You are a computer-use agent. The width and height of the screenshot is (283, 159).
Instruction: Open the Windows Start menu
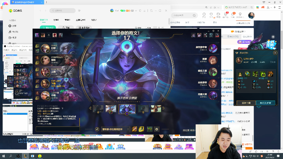pos(4,156)
